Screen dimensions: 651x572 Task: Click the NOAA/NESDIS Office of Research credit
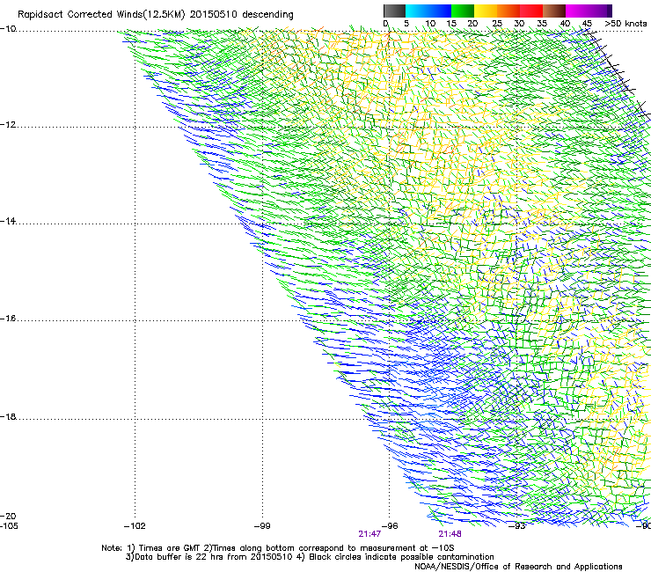[x=518, y=567]
